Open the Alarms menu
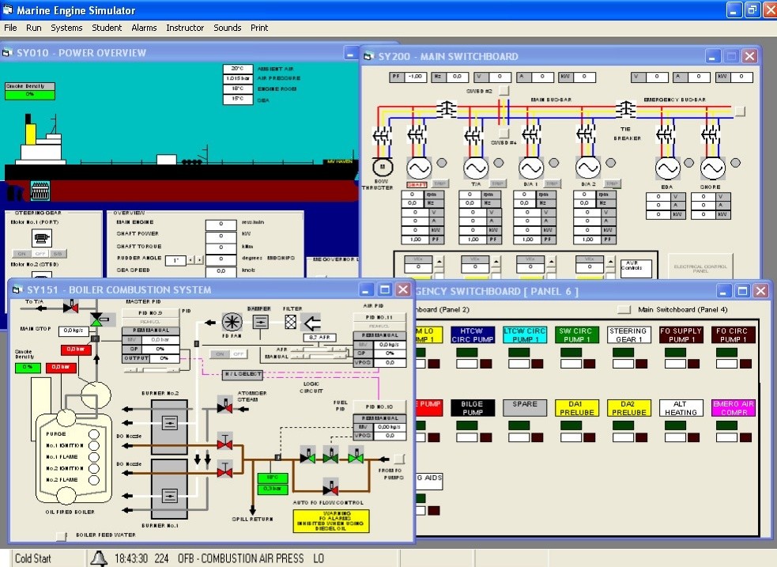The width and height of the screenshot is (777, 567). click(x=144, y=28)
